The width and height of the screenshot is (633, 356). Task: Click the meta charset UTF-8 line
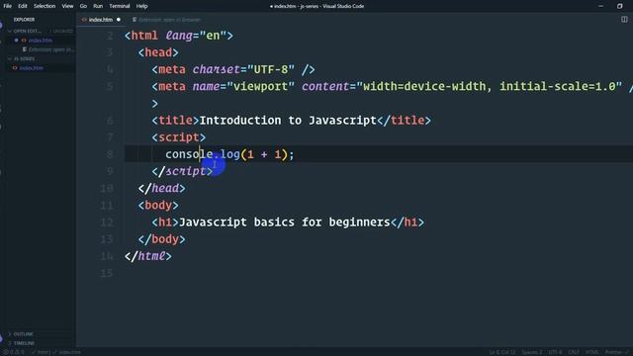tap(233, 69)
